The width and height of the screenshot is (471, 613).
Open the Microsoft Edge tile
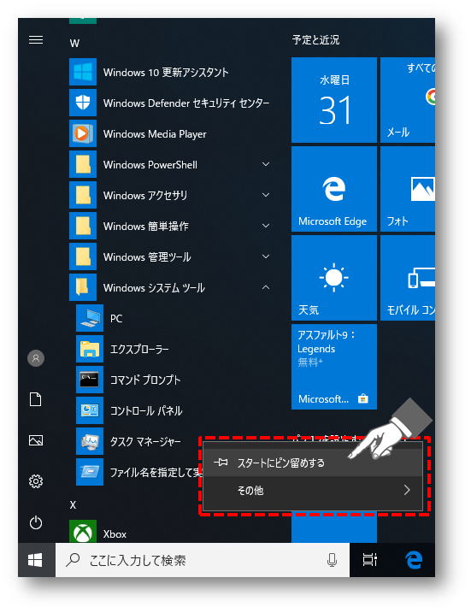[334, 189]
